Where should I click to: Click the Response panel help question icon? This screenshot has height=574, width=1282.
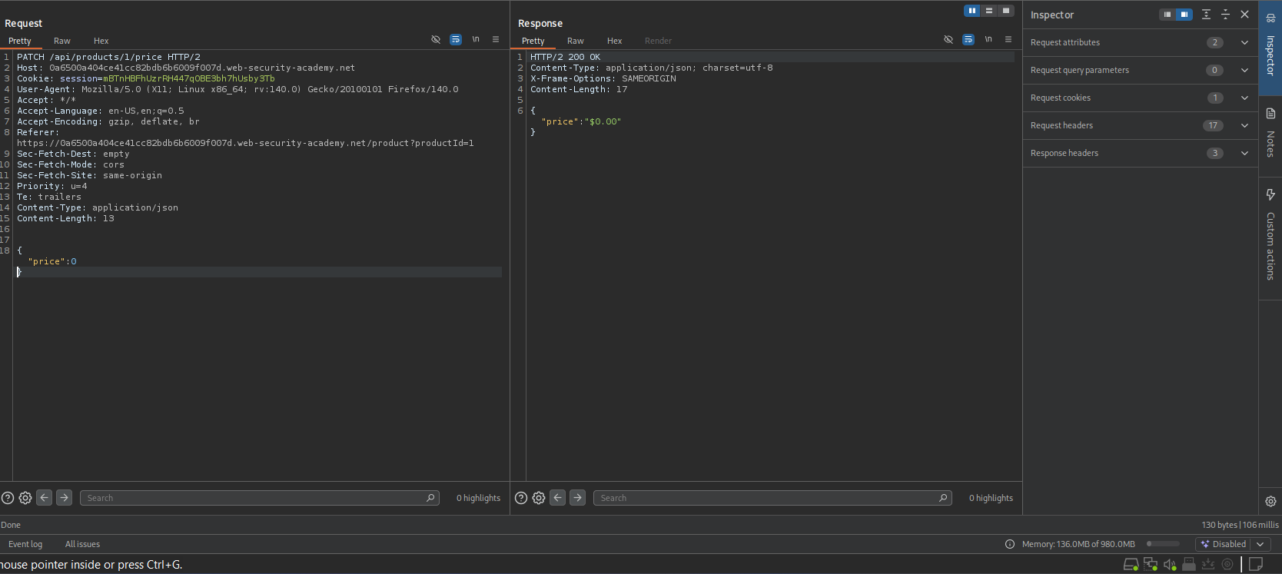click(x=521, y=498)
